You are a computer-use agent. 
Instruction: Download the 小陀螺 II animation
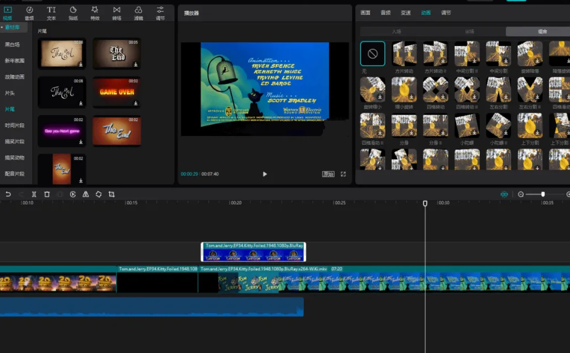coord(505,133)
